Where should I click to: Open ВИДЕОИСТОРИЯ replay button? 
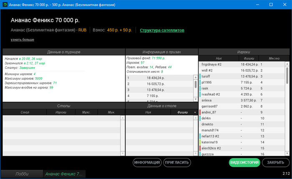pyautogui.click(x=244, y=162)
